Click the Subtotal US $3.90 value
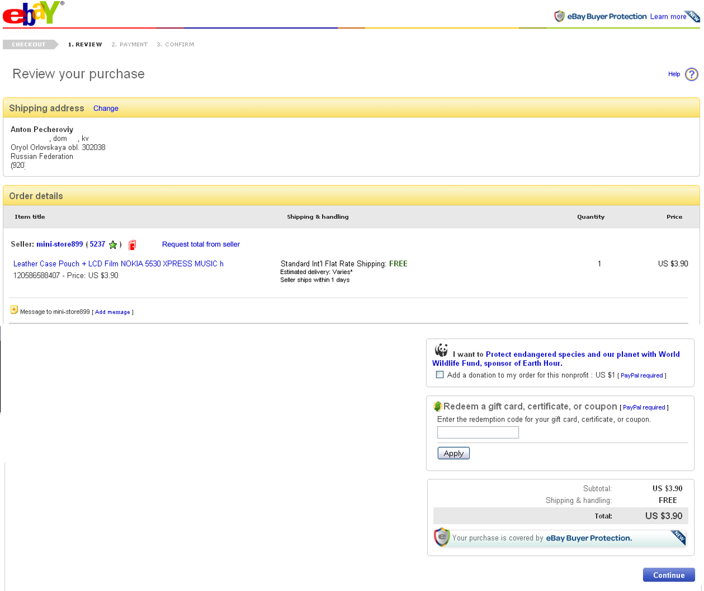The height and width of the screenshot is (591, 704). click(668, 488)
